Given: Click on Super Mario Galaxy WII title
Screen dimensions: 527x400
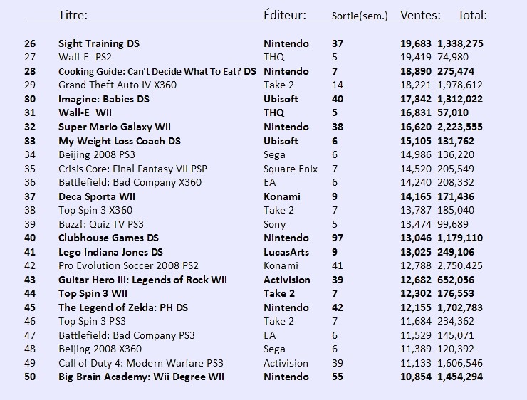Looking at the screenshot, I should pos(114,127).
